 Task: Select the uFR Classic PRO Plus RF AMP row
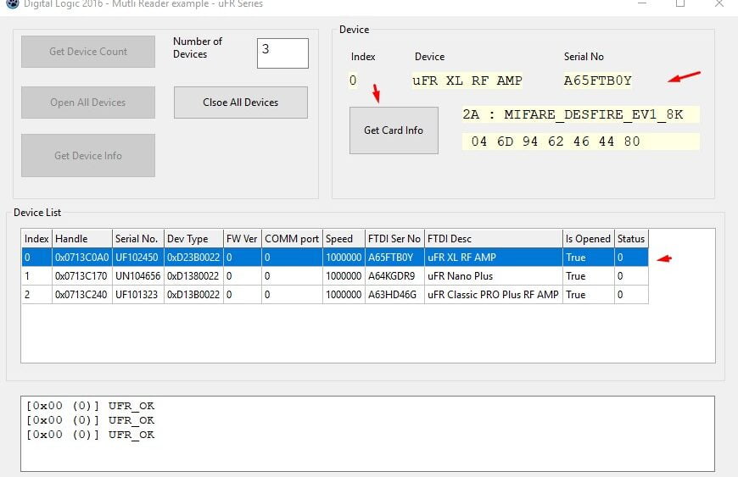(334, 295)
